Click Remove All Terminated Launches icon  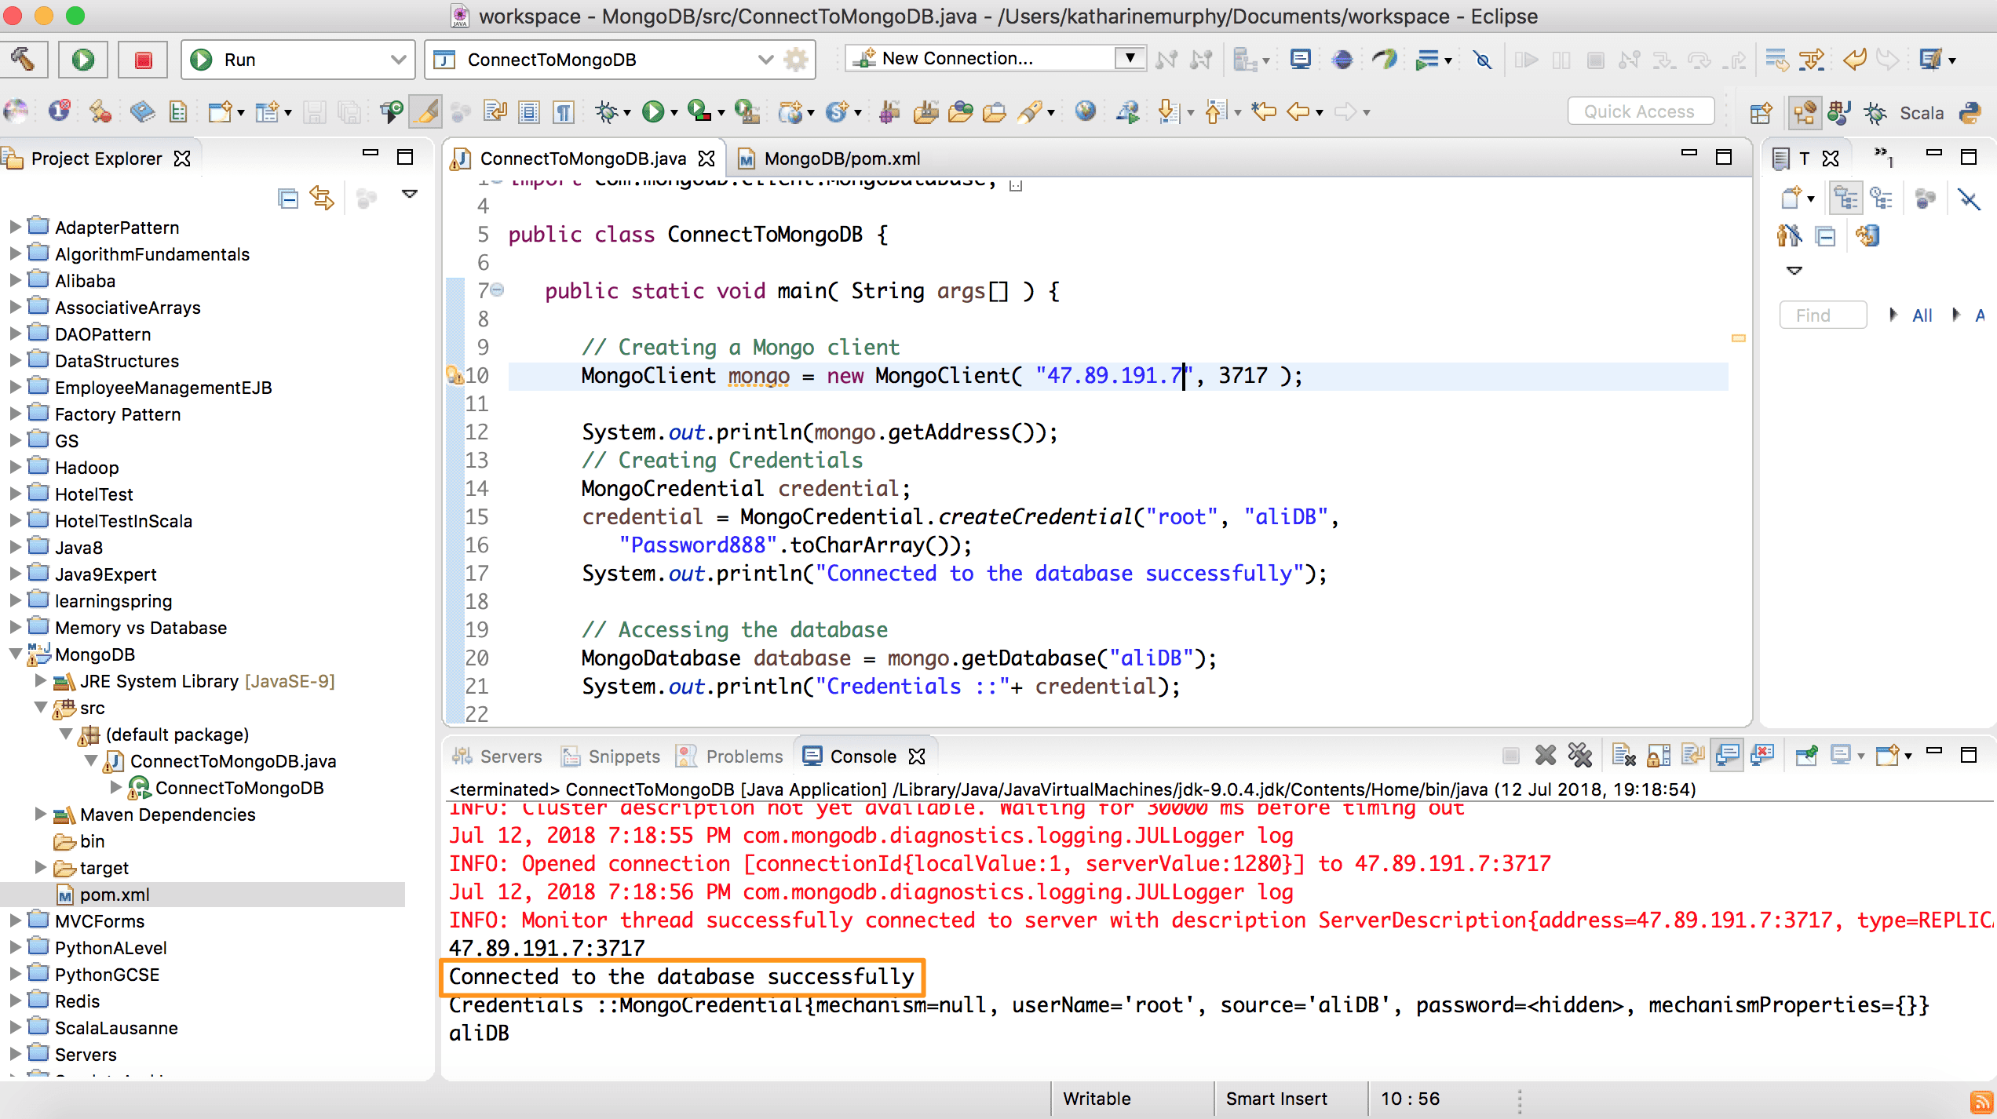point(1580,756)
